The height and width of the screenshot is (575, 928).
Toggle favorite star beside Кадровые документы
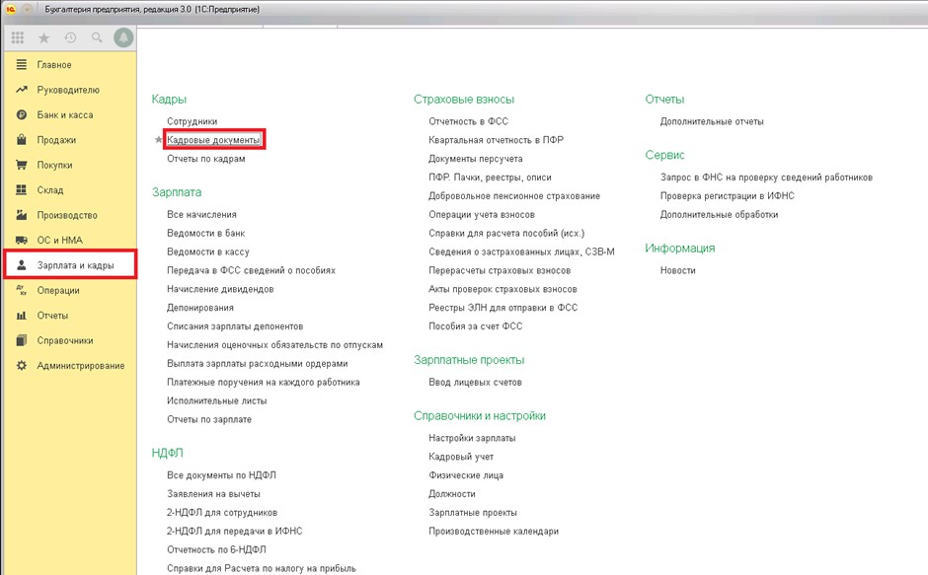(158, 141)
